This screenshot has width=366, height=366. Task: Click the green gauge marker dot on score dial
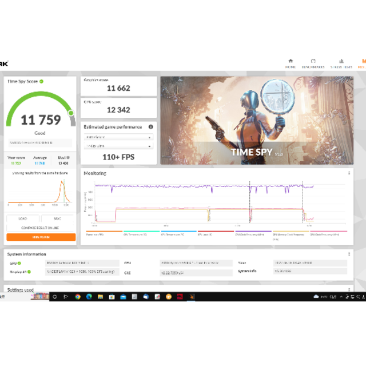click(71, 113)
